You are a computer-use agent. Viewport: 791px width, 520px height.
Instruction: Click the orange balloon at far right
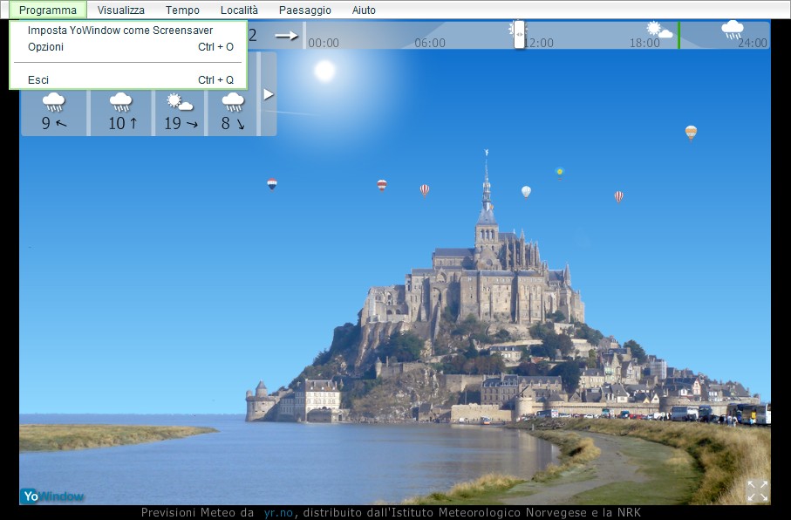click(x=691, y=133)
